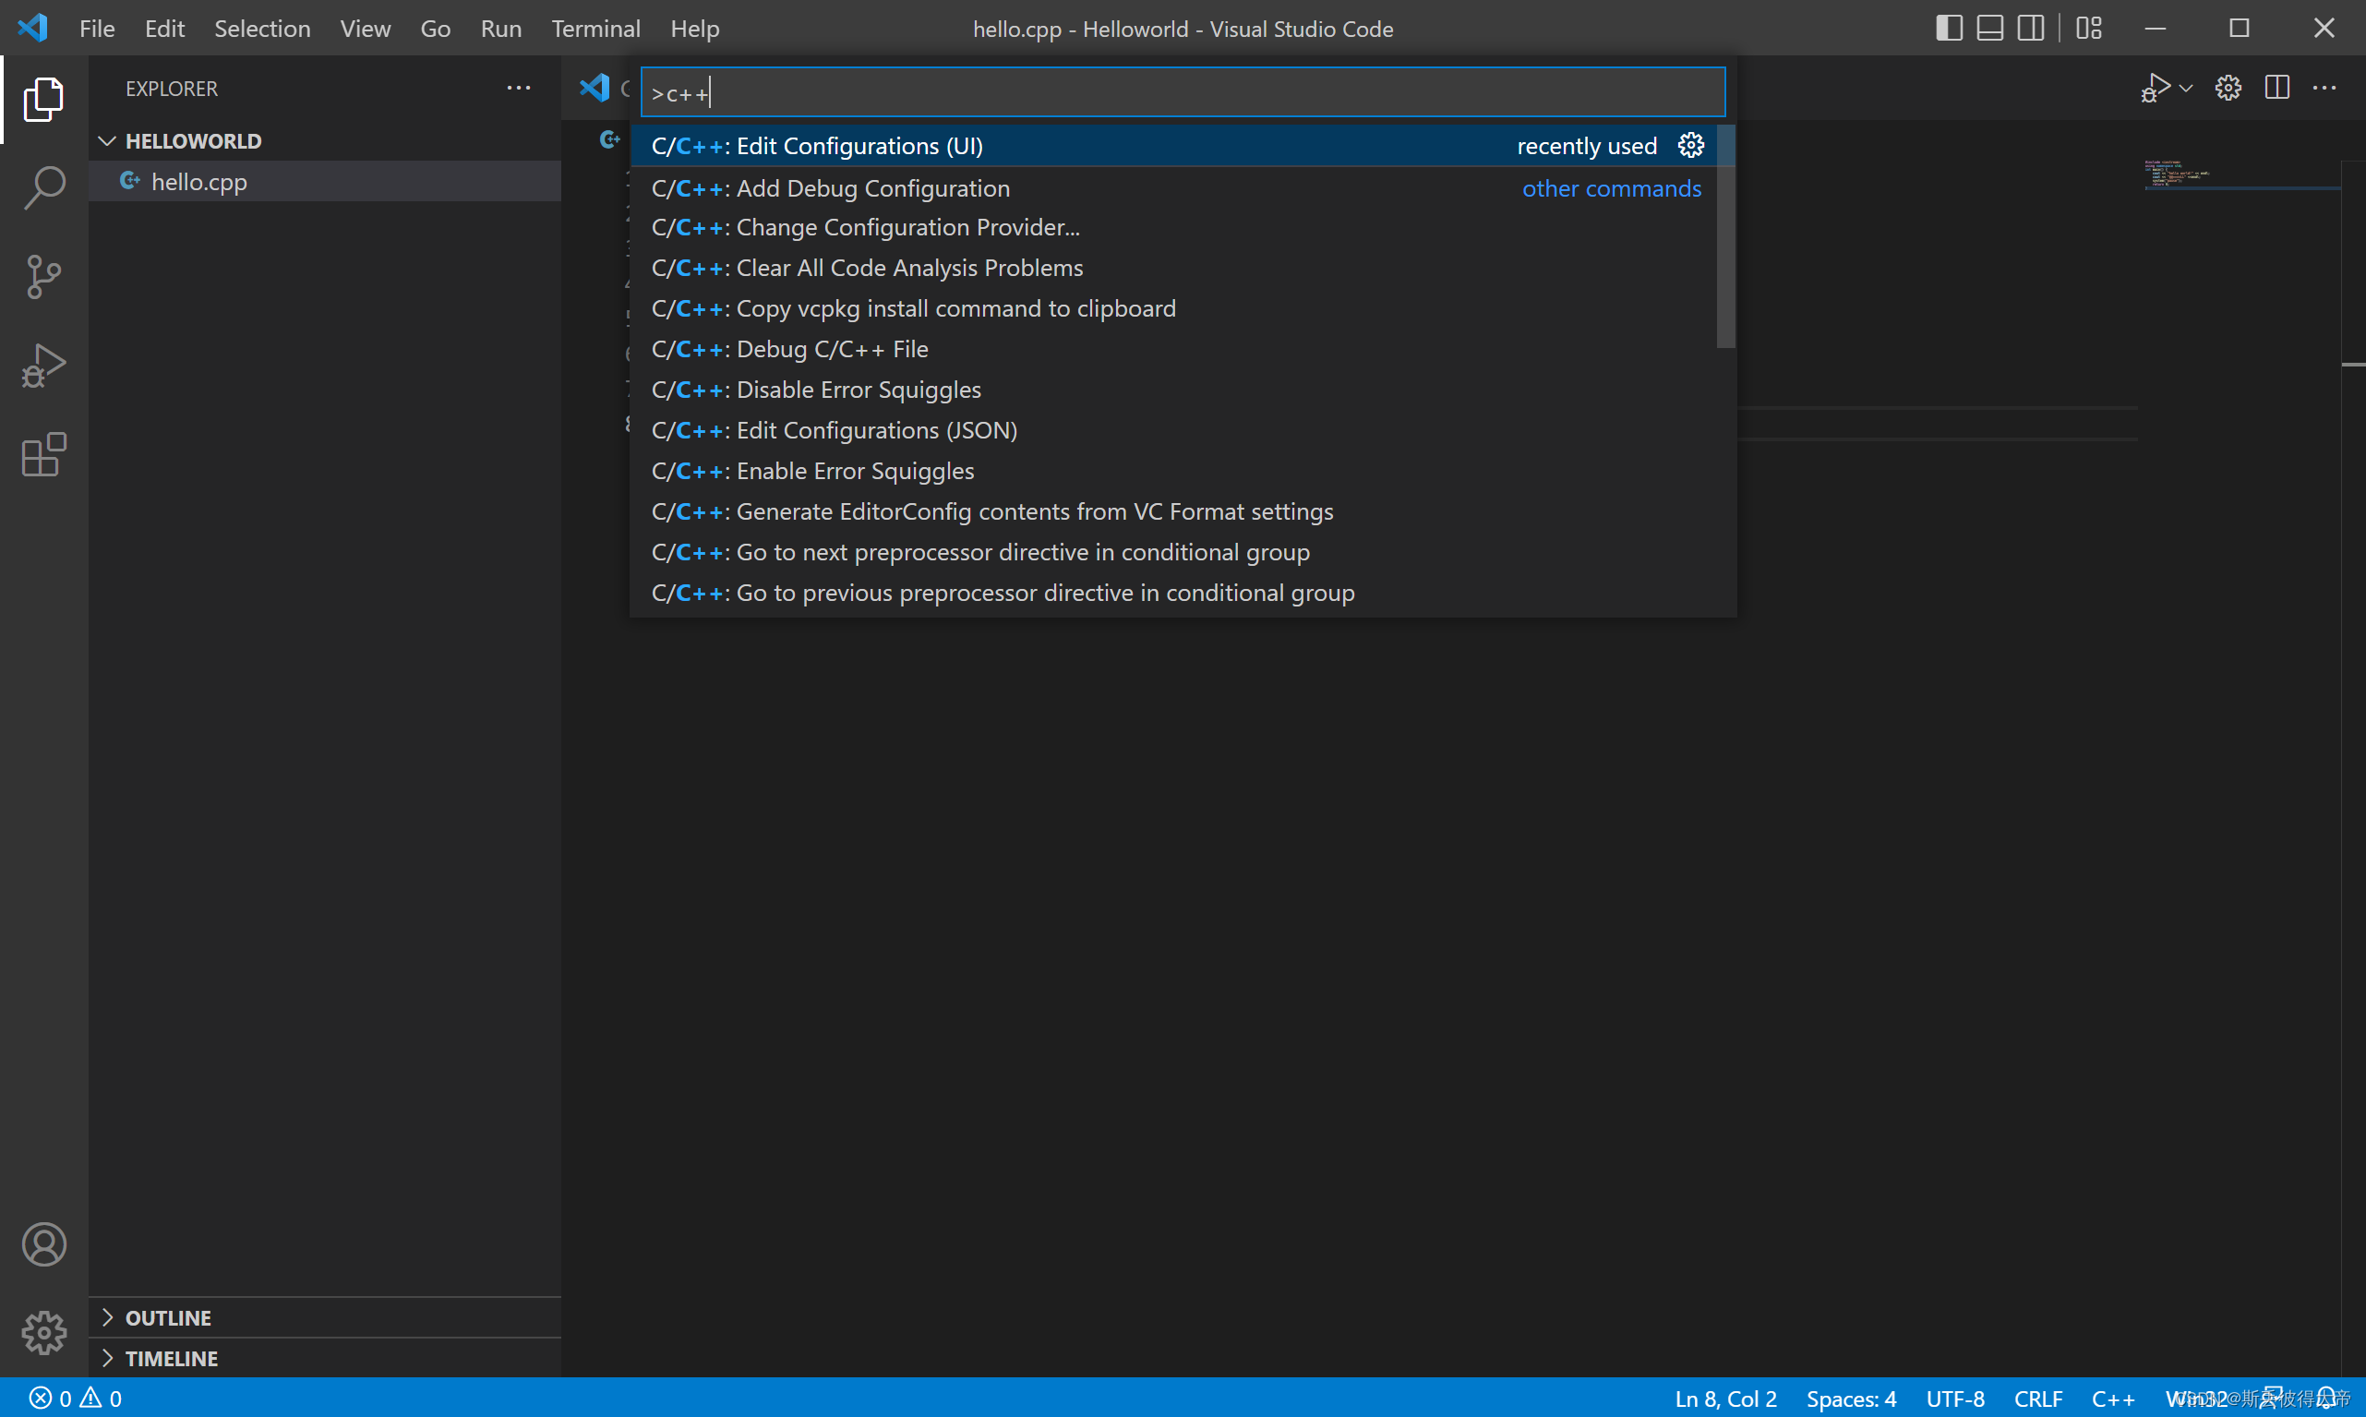Viewport: 2366px width, 1417px height.
Task: Open editor More Actions ellipsis
Action: (2324, 88)
